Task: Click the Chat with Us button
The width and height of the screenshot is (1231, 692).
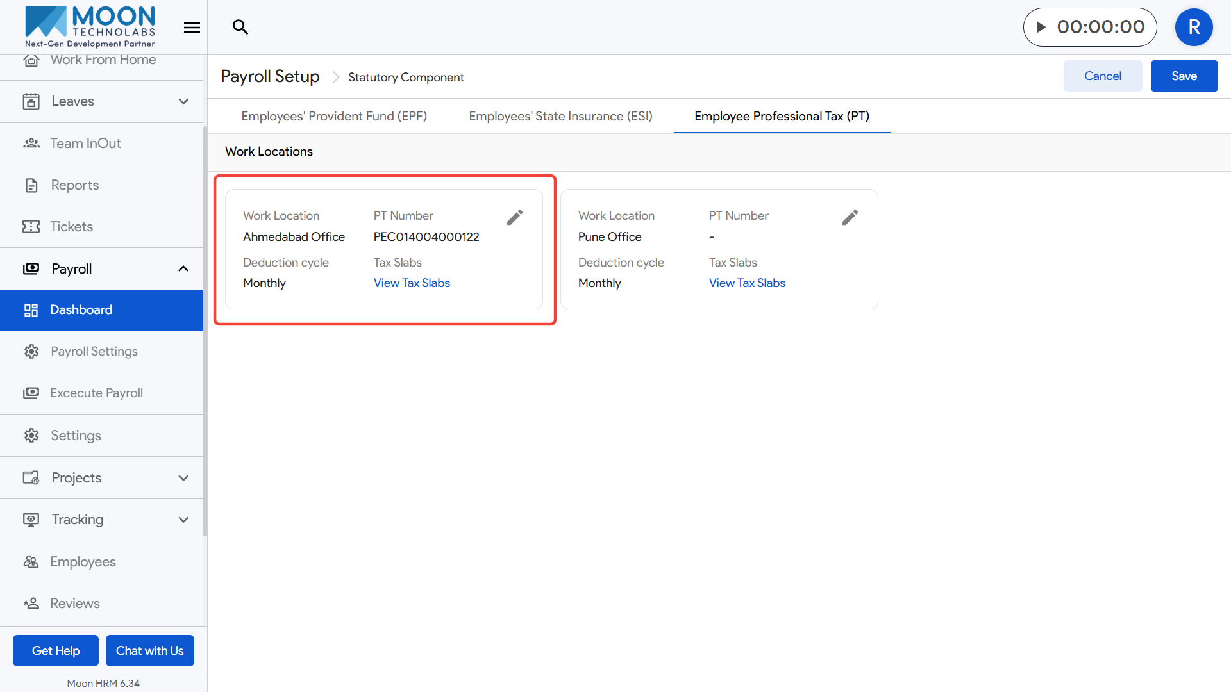Action: [149, 650]
